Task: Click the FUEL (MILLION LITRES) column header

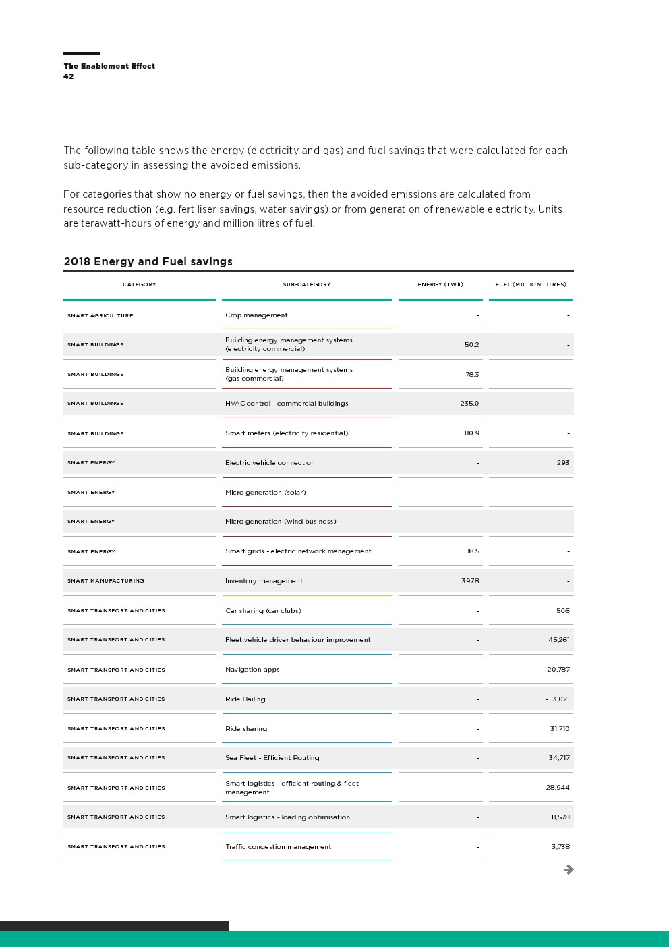Action: pyautogui.click(x=531, y=284)
